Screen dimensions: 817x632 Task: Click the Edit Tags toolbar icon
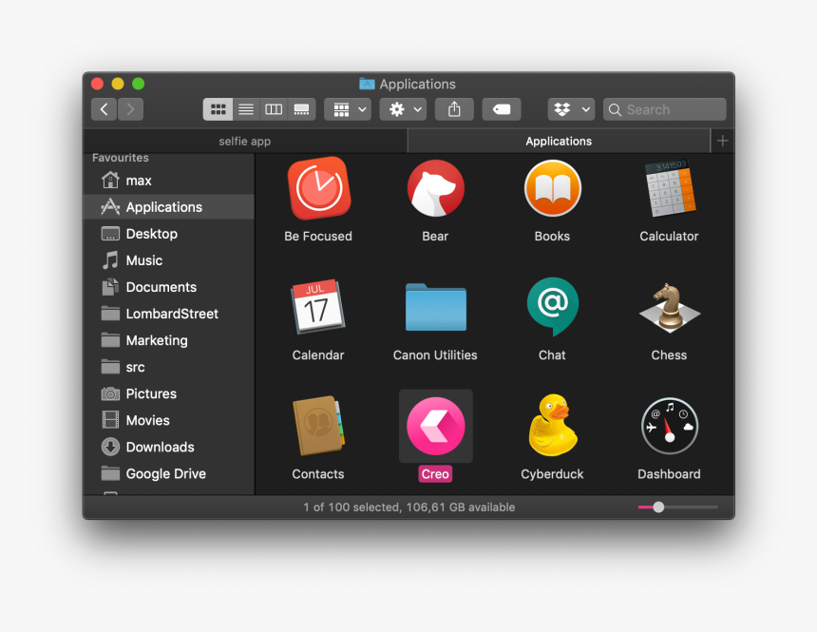pos(502,109)
